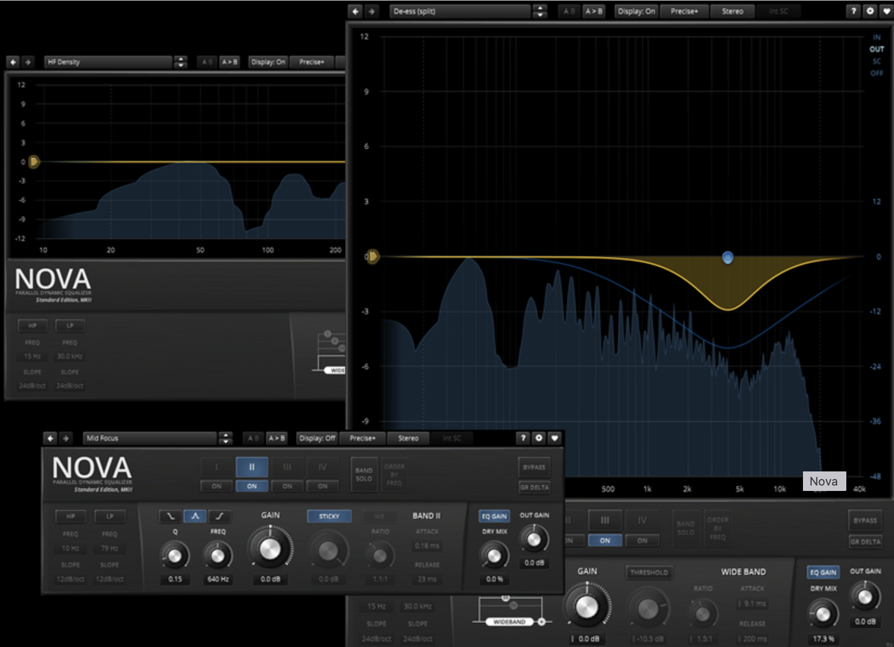This screenshot has width=894, height=647.
Task: Click A > B copy in De-ess window
Action: [594, 11]
